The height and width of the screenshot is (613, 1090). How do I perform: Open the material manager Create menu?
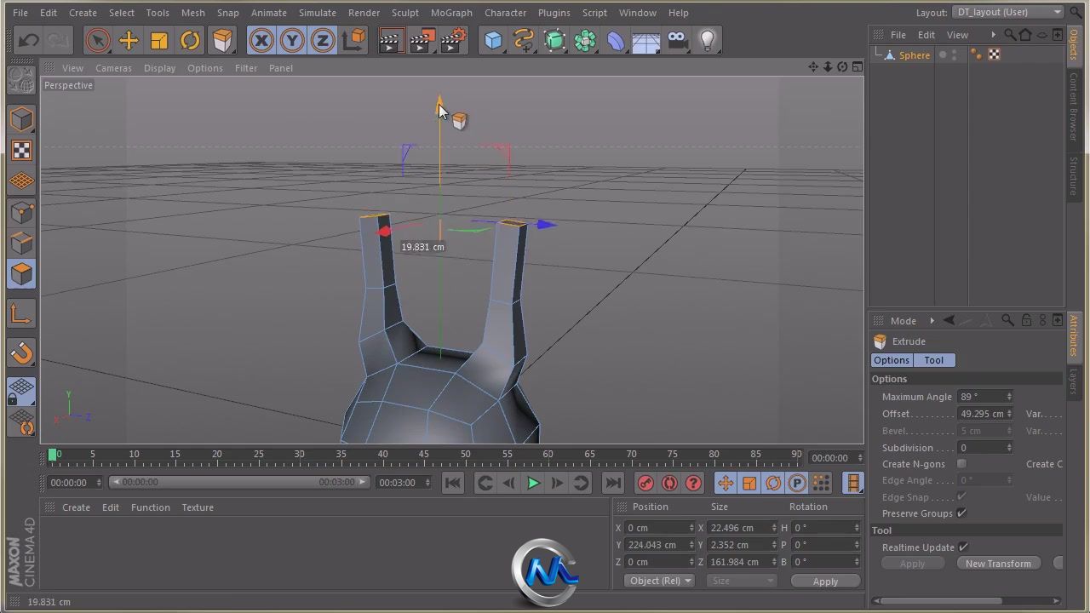click(x=76, y=507)
